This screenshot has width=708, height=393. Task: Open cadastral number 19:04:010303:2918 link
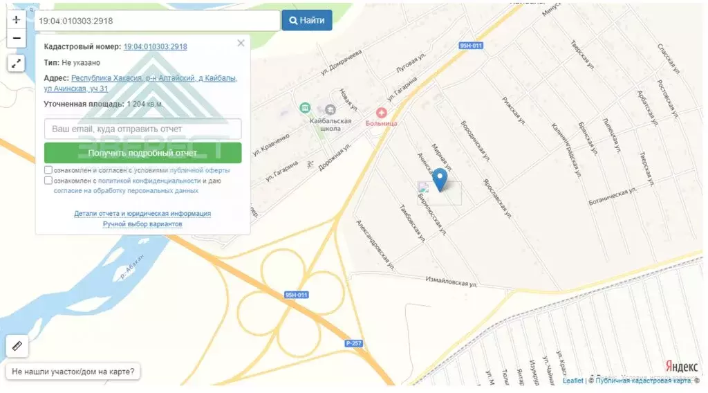click(156, 46)
